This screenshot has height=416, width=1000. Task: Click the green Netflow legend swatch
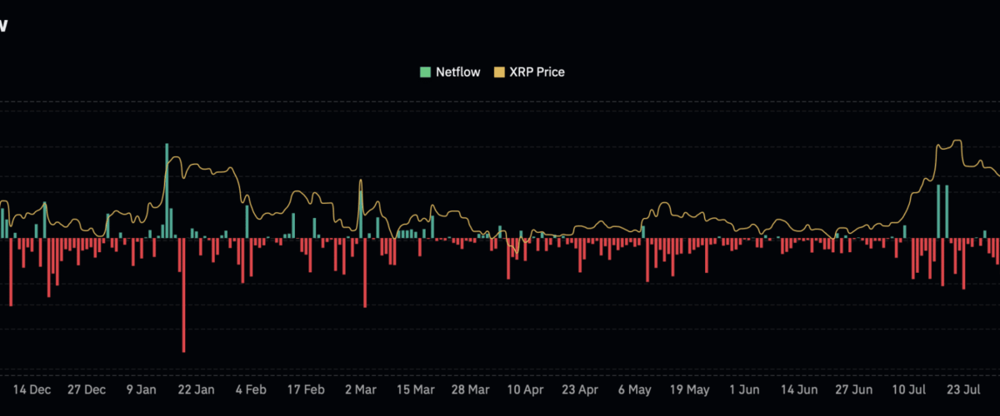[425, 72]
